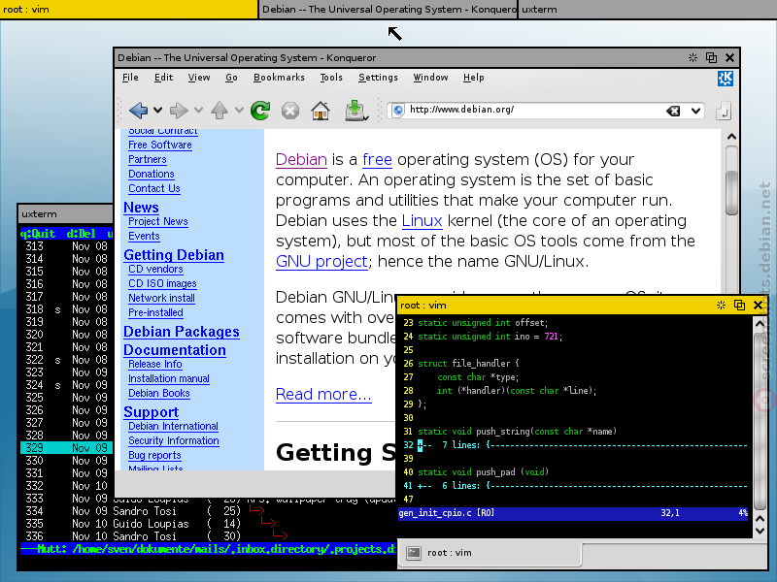Select the highlighted mutt message row 329
This screenshot has height=582, width=777.
click(x=66, y=448)
